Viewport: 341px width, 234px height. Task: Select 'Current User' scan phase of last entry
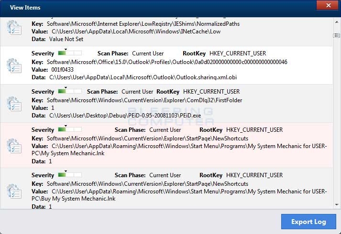coord(165,175)
